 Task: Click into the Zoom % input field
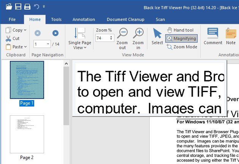[x=103, y=38]
